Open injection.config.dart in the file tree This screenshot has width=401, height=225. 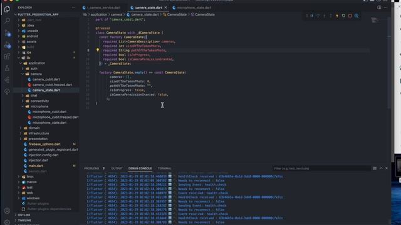click(x=43, y=155)
